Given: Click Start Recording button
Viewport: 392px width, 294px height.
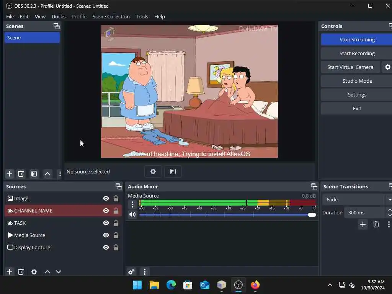Looking at the screenshot, I should pos(357,53).
